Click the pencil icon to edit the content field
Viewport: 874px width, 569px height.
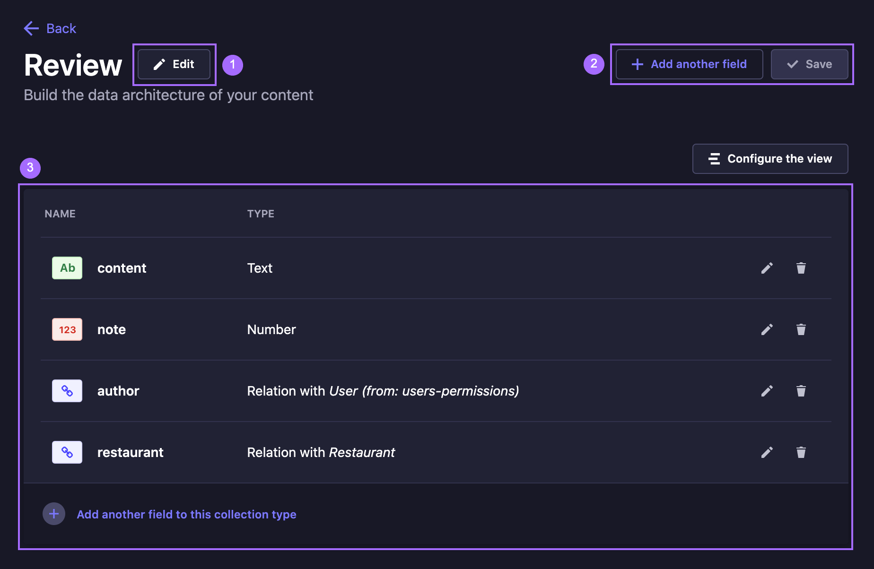pyautogui.click(x=767, y=267)
